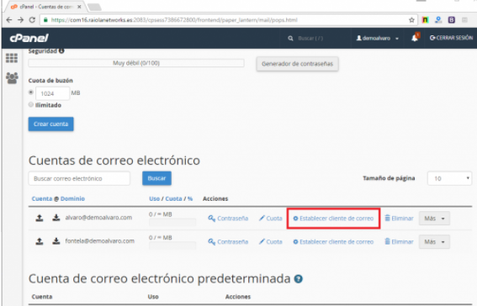
Task: Click the purple B extension icon
Action: (452, 20)
